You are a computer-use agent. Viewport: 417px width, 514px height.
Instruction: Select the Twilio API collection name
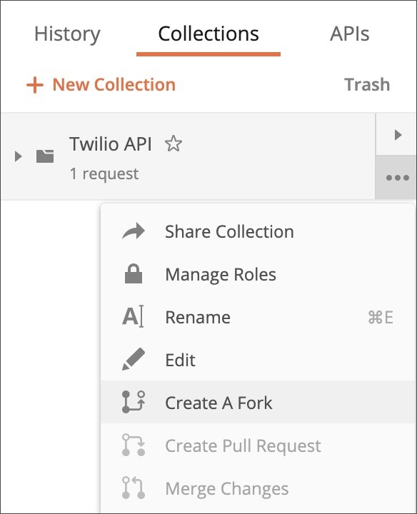click(x=111, y=144)
